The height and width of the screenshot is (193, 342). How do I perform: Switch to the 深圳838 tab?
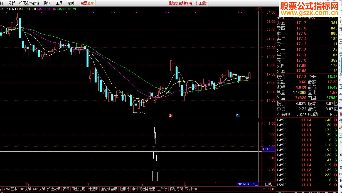click(191, 189)
